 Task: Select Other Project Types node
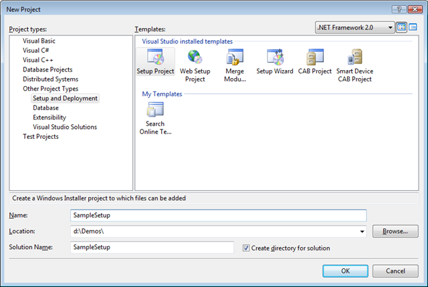[51, 89]
